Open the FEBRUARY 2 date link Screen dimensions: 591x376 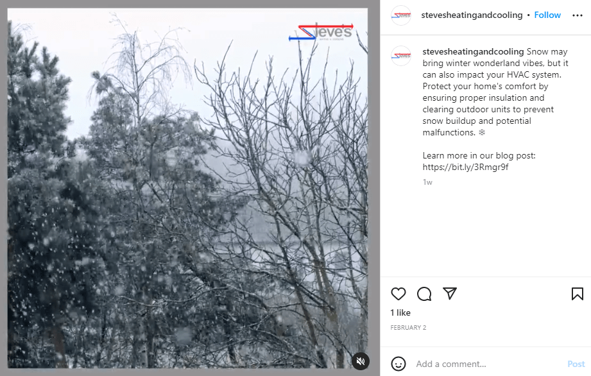coord(408,328)
